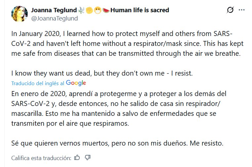
Task: Open the @JoannaTeglund handle link
Action: (54, 18)
